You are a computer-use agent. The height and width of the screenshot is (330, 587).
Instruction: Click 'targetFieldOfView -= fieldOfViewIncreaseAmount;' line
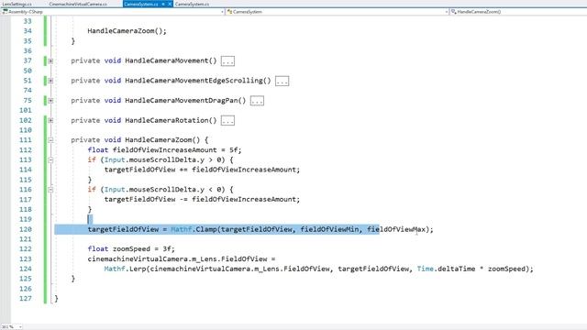[x=202, y=200]
